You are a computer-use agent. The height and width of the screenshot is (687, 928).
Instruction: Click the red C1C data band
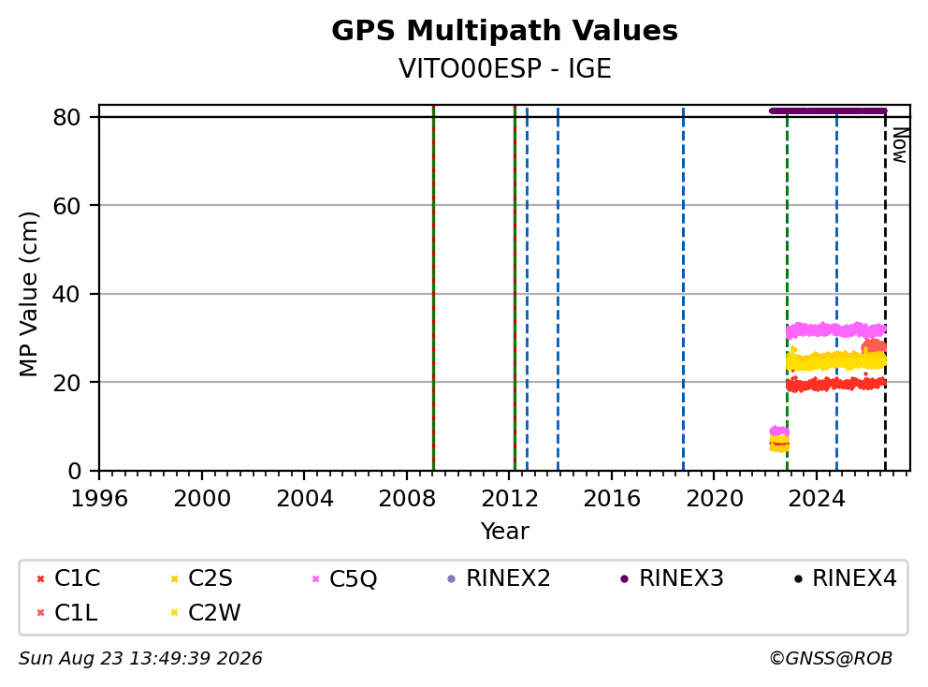pyautogui.click(x=835, y=385)
